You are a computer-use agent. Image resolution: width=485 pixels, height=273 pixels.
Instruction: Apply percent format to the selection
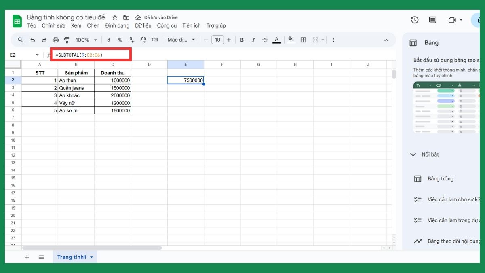tap(120, 40)
